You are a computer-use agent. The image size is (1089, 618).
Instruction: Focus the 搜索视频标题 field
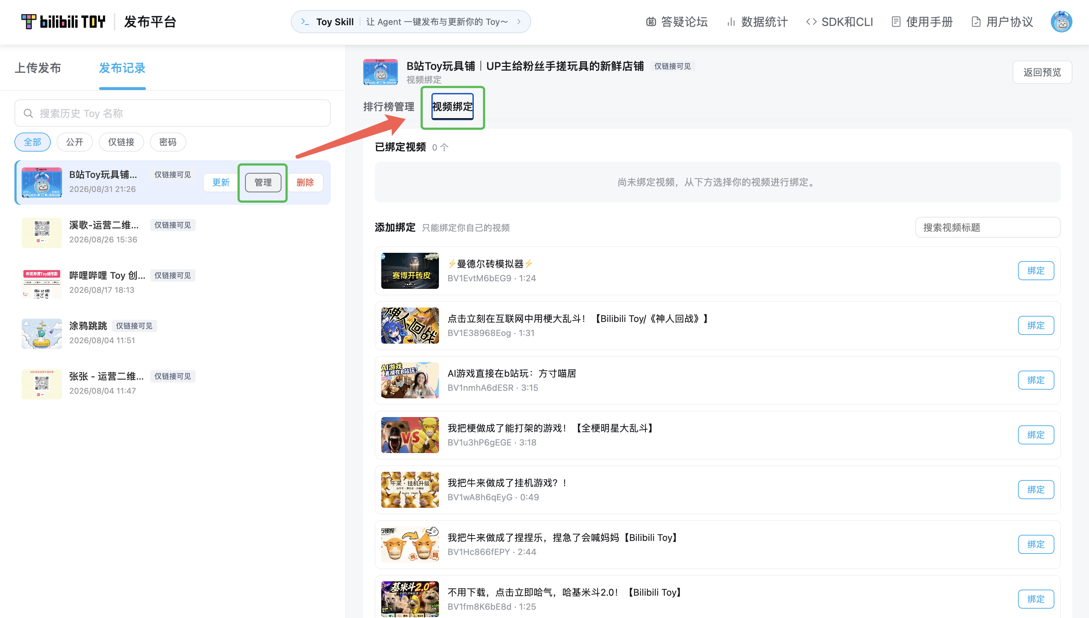(x=987, y=228)
